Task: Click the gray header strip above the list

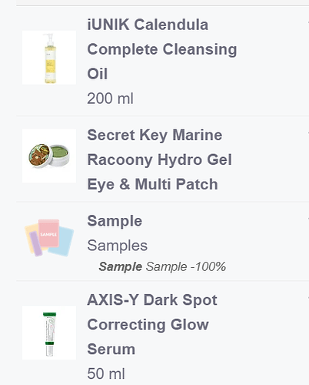Action: [162, 2]
